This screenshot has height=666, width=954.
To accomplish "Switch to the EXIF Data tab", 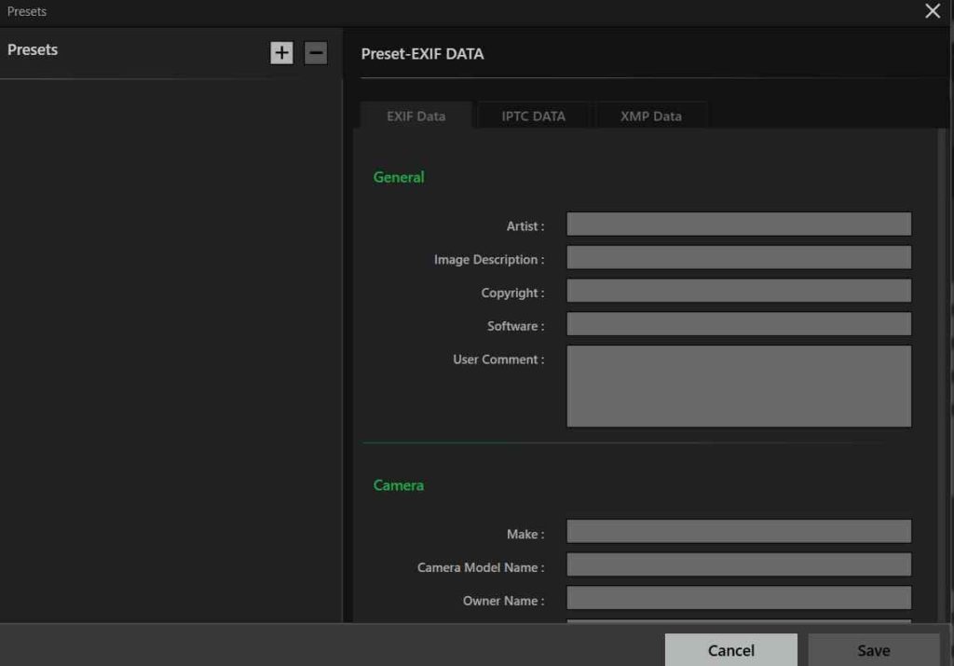I will click(416, 116).
